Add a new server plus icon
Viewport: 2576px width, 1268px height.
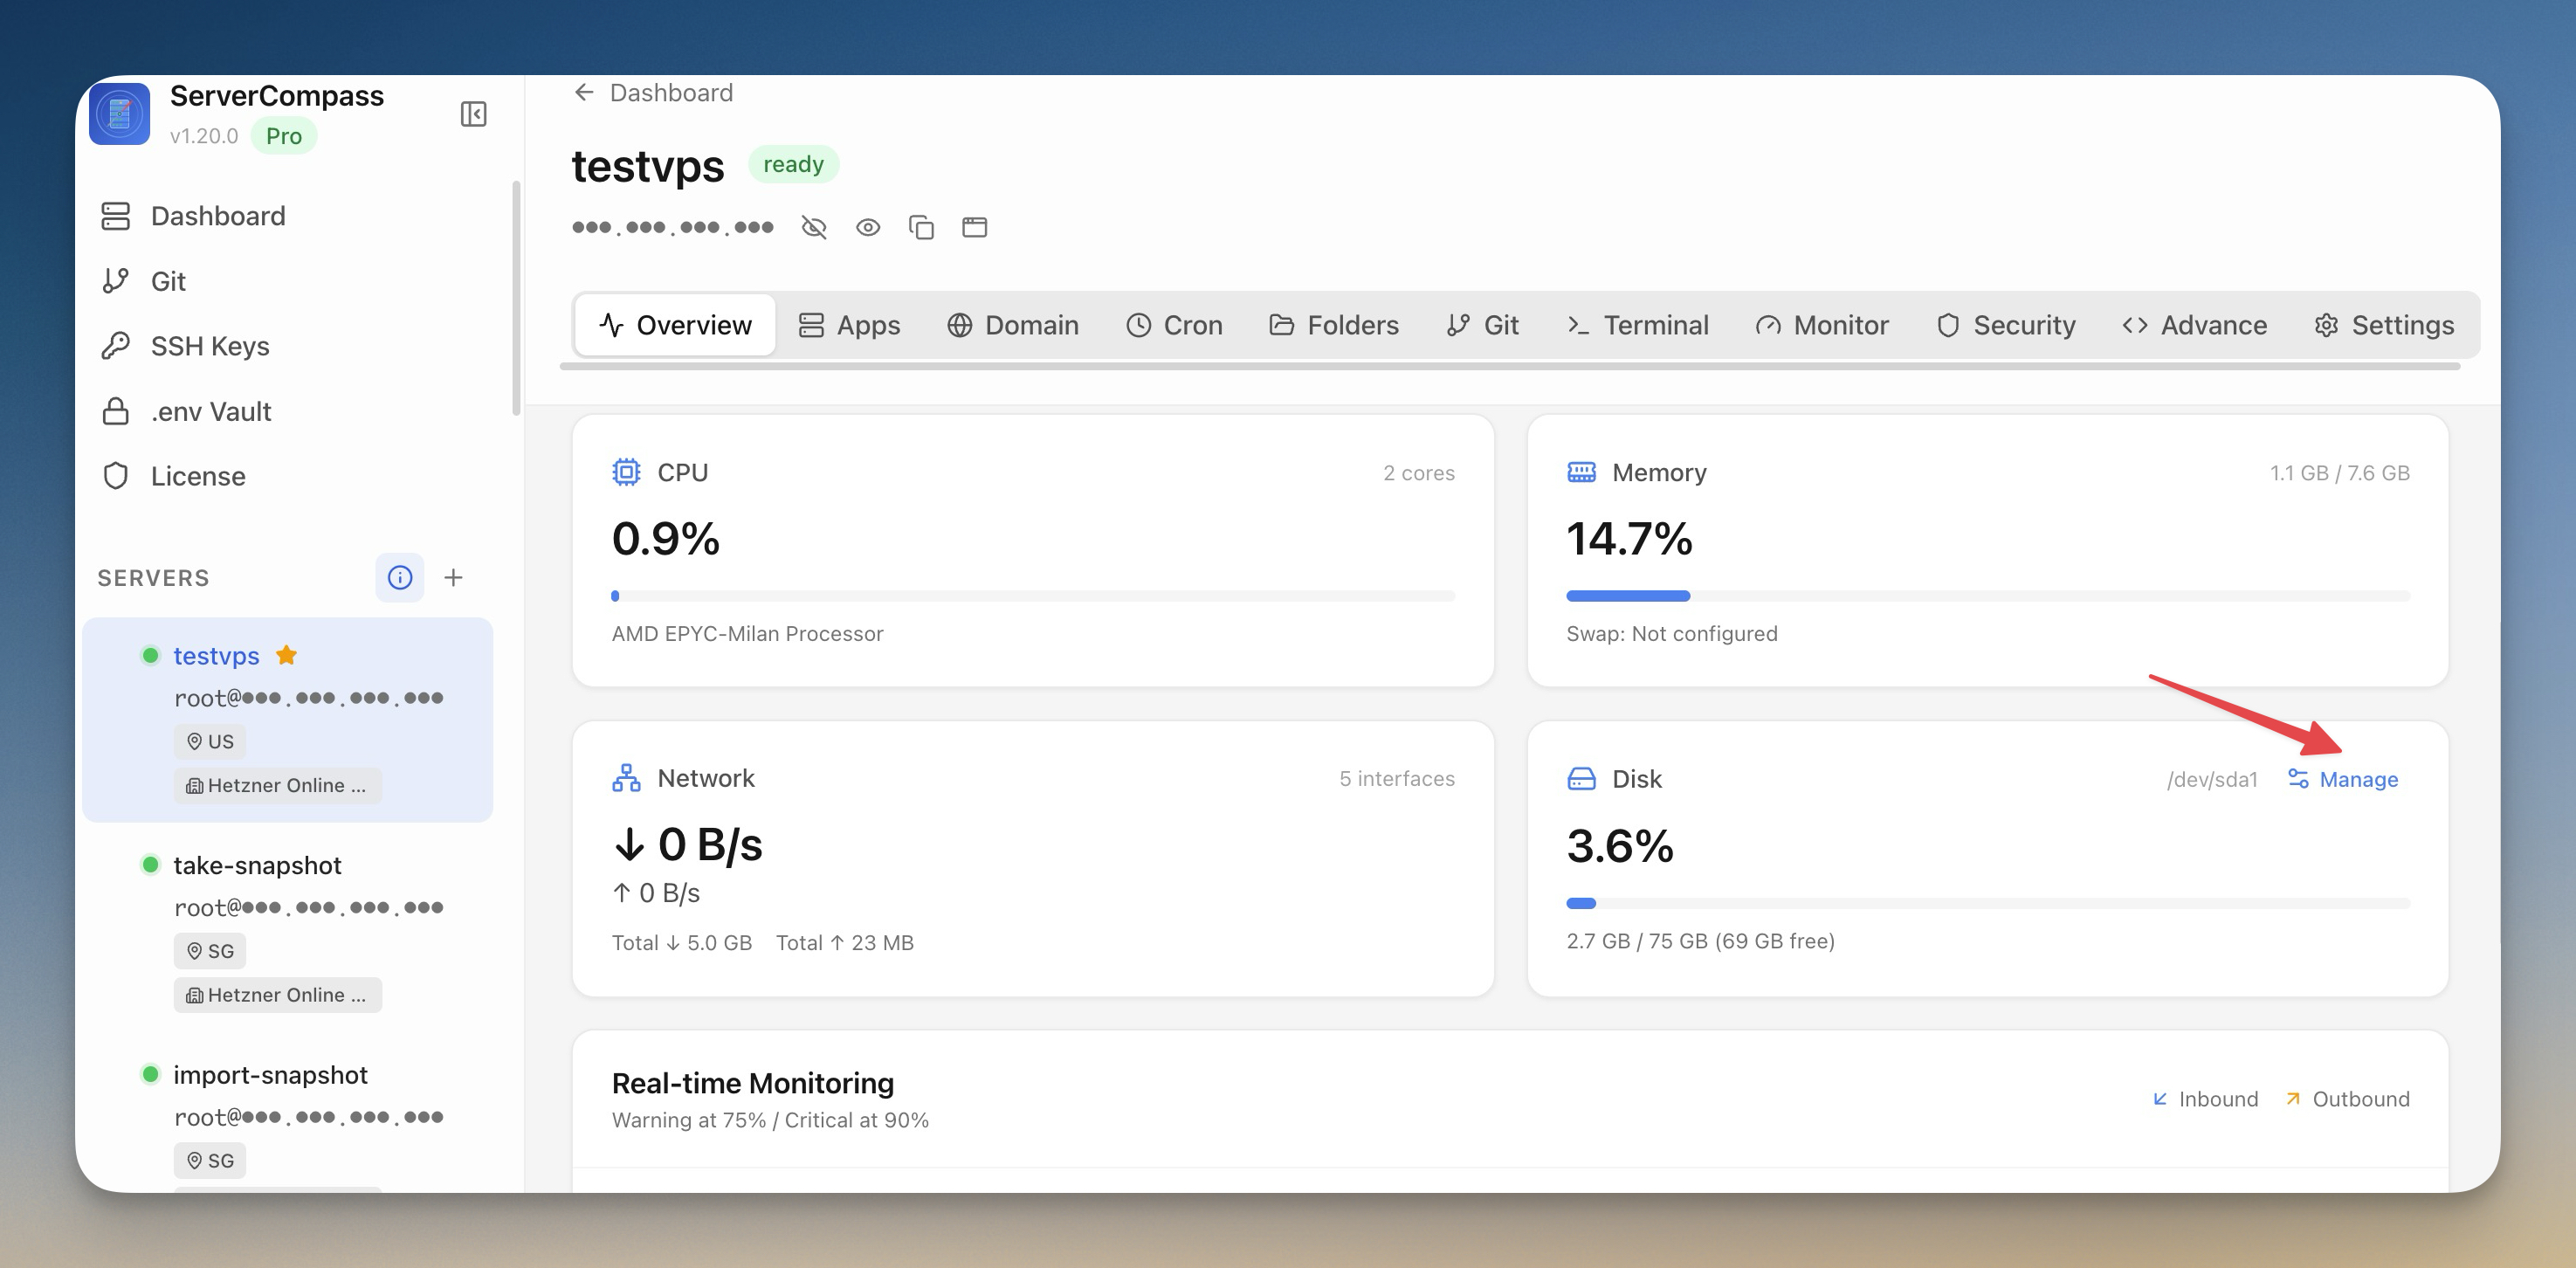coord(453,578)
